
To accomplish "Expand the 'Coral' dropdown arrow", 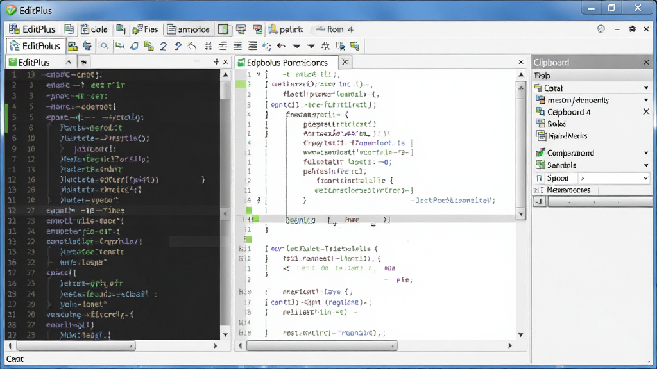I will (646, 88).
